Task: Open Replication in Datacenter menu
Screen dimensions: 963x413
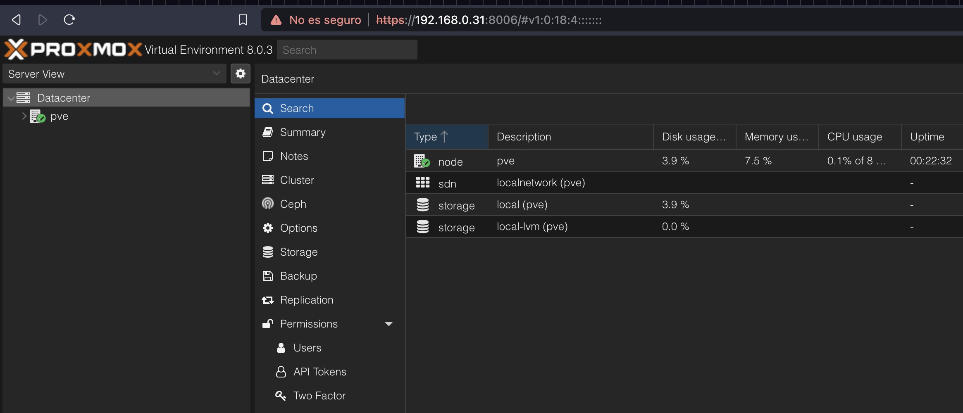Action: [x=329, y=300]
